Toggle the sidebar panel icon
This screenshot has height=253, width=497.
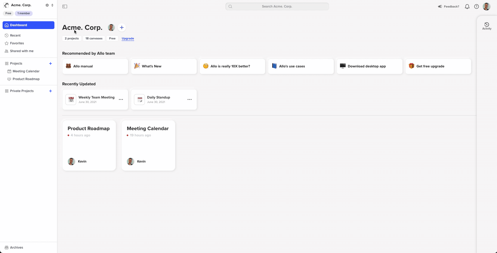(65, 6)
